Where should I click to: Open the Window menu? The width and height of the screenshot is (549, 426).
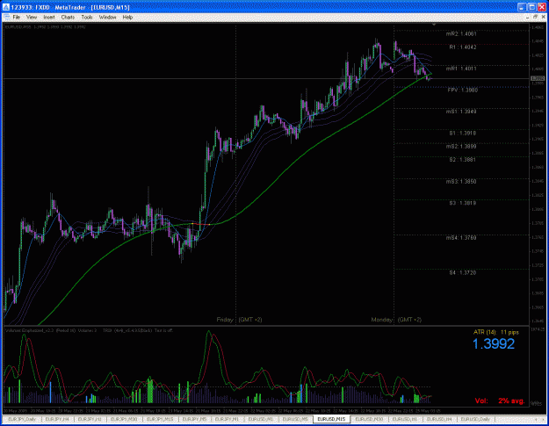tap(107, 18)
